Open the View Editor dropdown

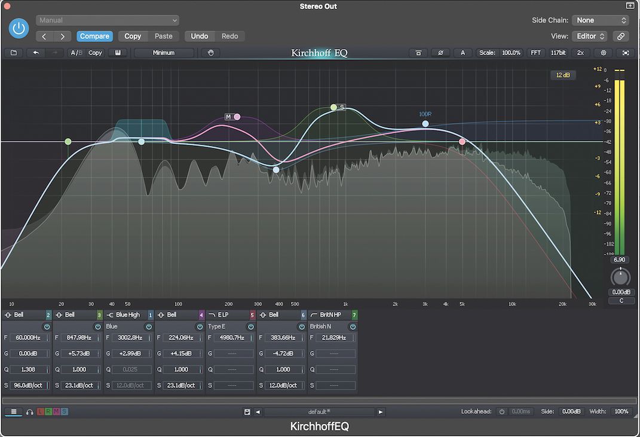[589, 36]
